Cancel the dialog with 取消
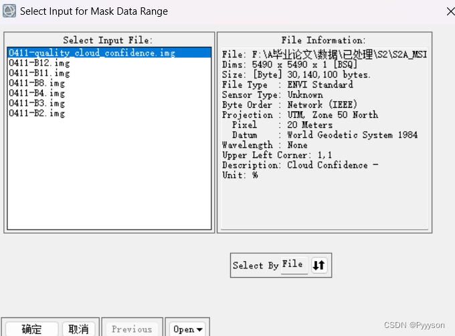Viewport: 455px width, 336px height. (78, 329)
